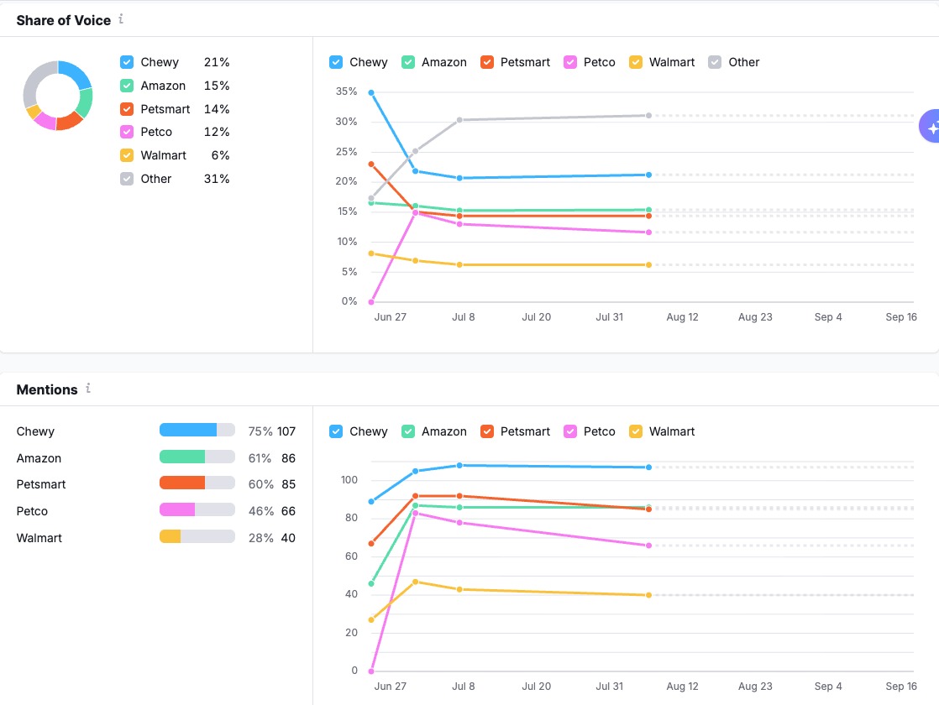Click Petco 12% share value

tap(217, 132)
